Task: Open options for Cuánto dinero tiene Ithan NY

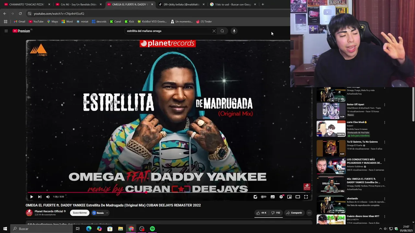Action: [x=385, y=216]
